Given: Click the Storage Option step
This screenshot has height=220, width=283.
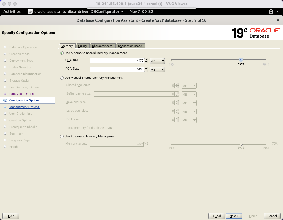Looking at the screenshot, I should pos(20,80).
